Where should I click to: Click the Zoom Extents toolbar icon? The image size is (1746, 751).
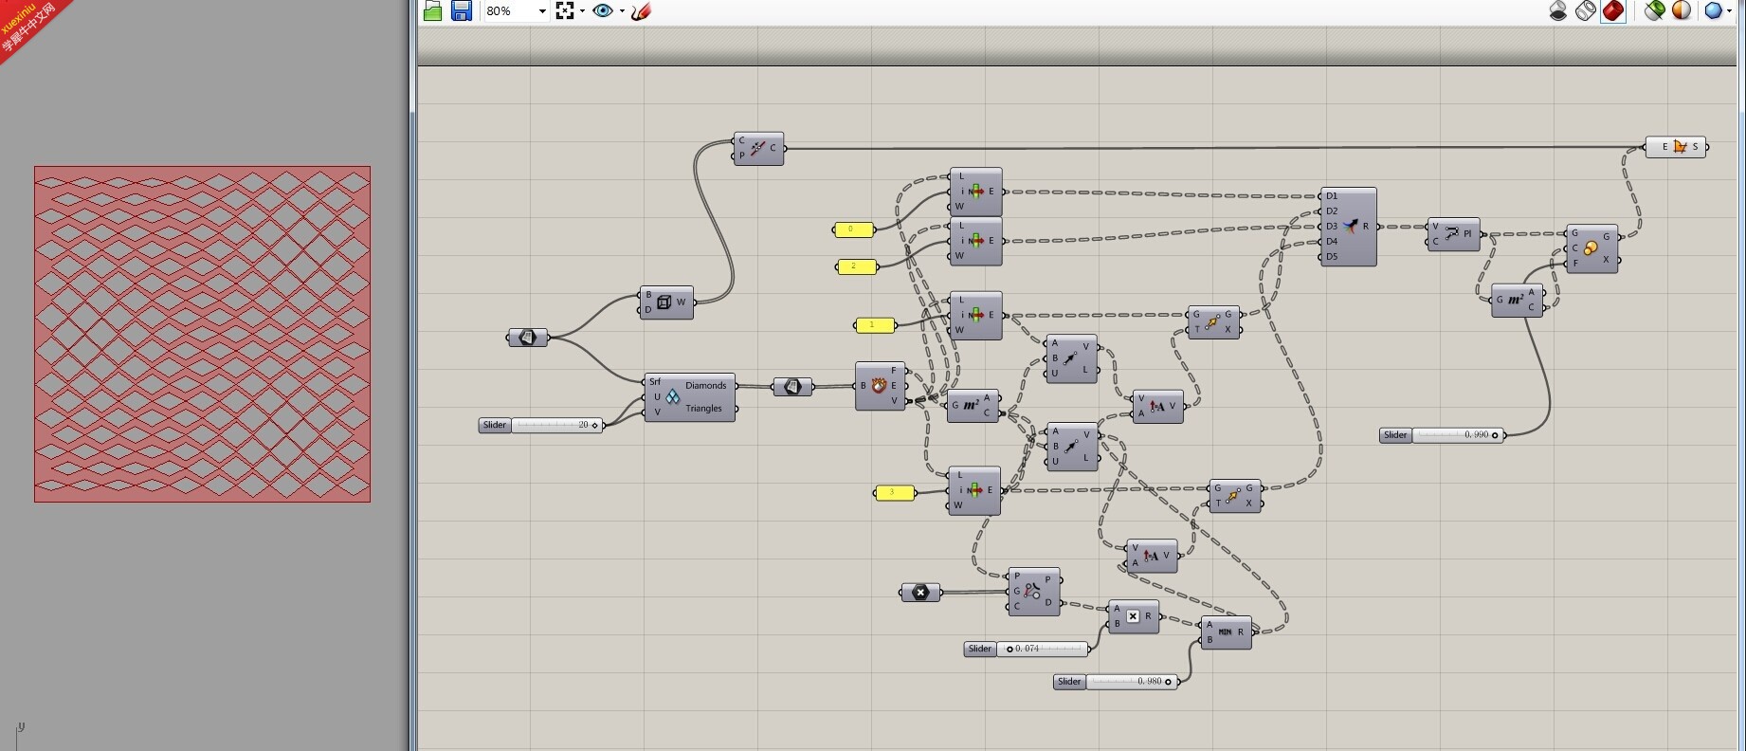565,11
